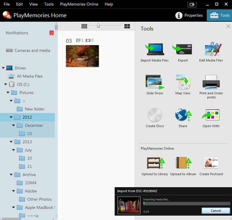
Task: Open the Help menu
Action: (x=109, y=4)
